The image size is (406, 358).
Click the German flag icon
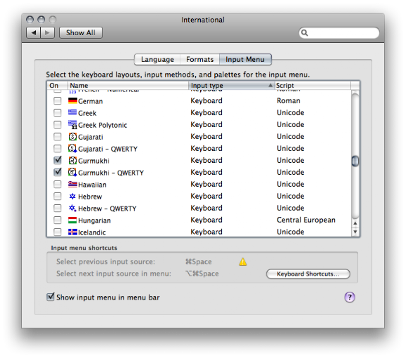[73, 101]
